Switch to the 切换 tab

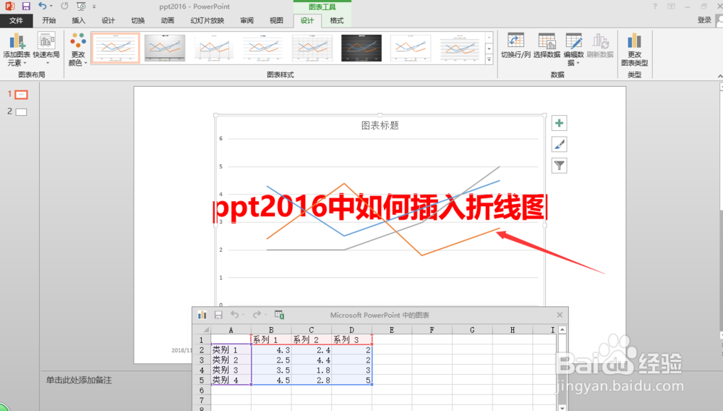tap(137, 20)
